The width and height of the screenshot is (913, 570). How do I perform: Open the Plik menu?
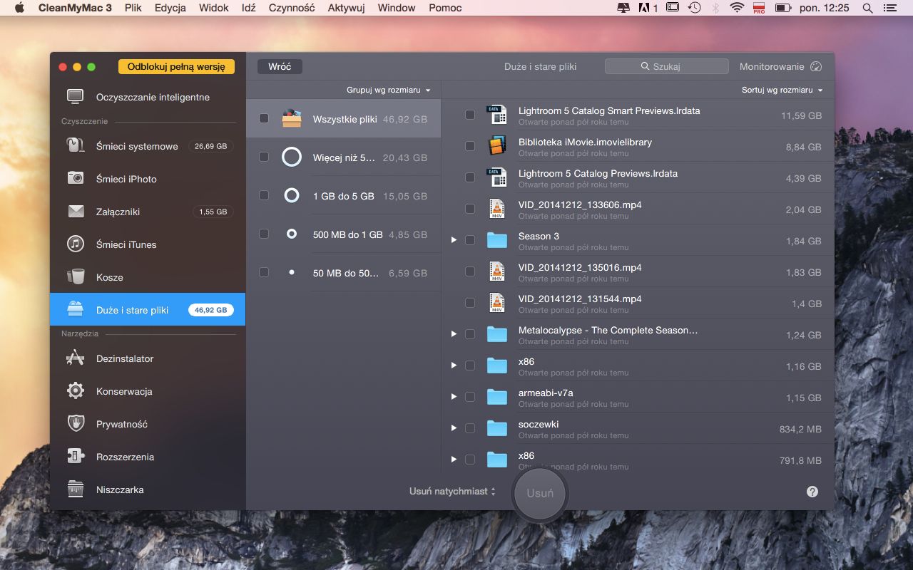133,8
